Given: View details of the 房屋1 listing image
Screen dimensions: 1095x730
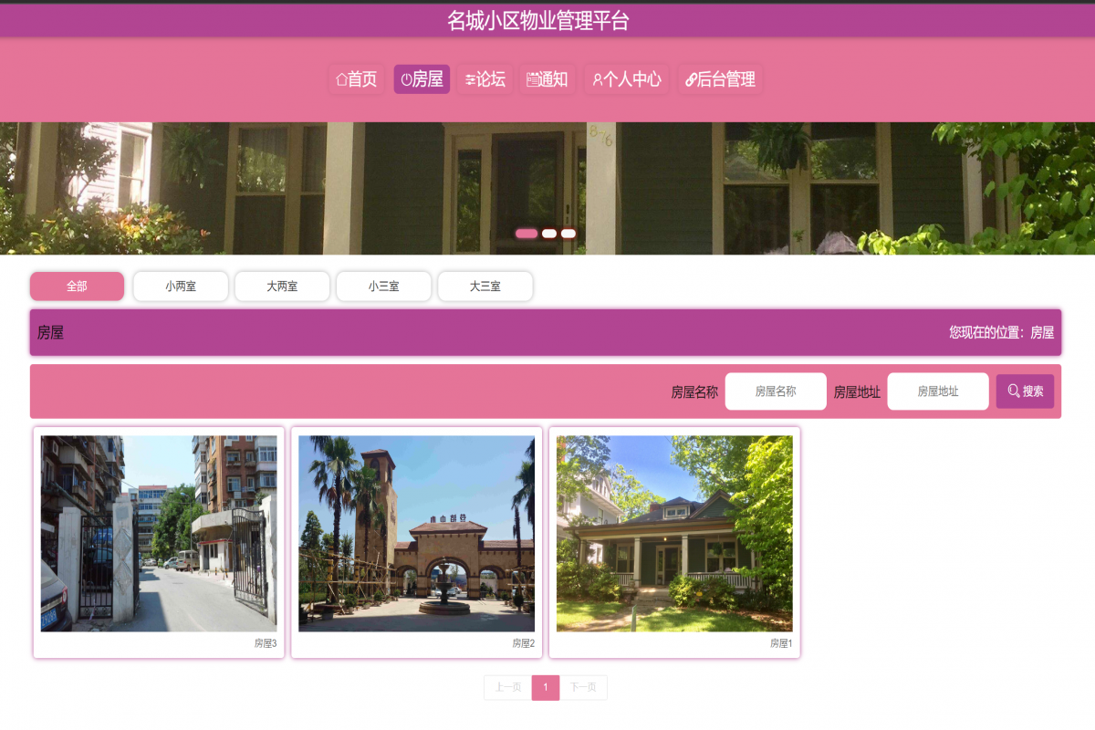Looking at the screenshot, I should coord(673,531).
